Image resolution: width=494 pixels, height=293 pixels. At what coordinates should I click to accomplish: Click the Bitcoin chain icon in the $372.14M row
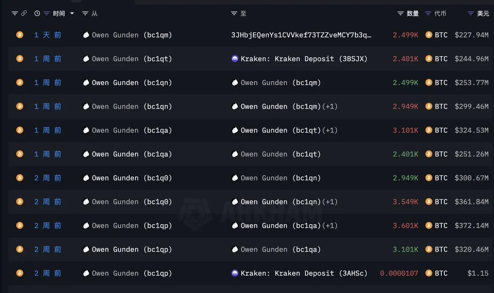[x=20, y=226]
